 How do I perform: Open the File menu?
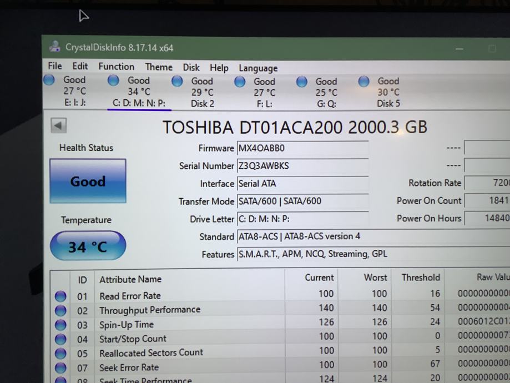pos(55,66)
